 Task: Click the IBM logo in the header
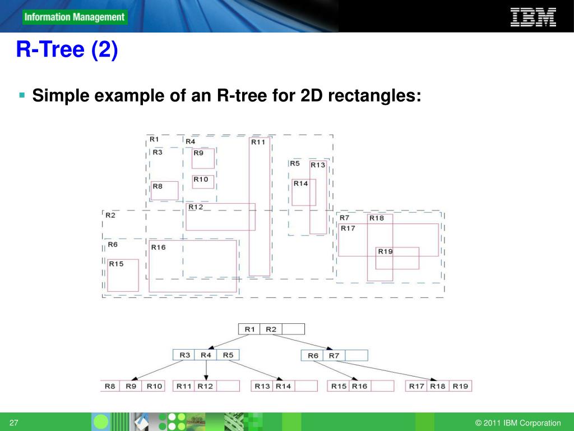533,17
